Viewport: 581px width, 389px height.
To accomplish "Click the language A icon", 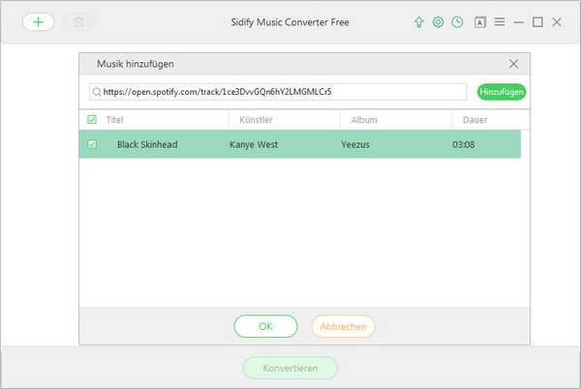I will 480,22.
